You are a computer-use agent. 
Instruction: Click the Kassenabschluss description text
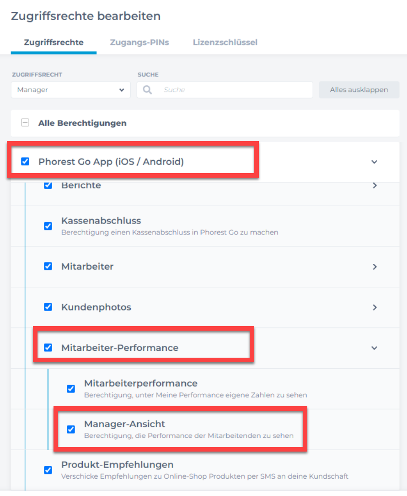click(x=170, y=233)
